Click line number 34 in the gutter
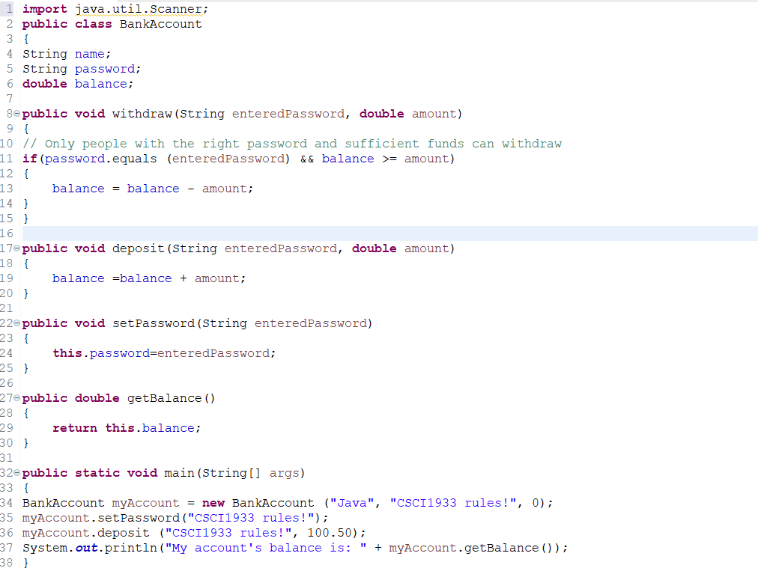 tap(7, 502)
